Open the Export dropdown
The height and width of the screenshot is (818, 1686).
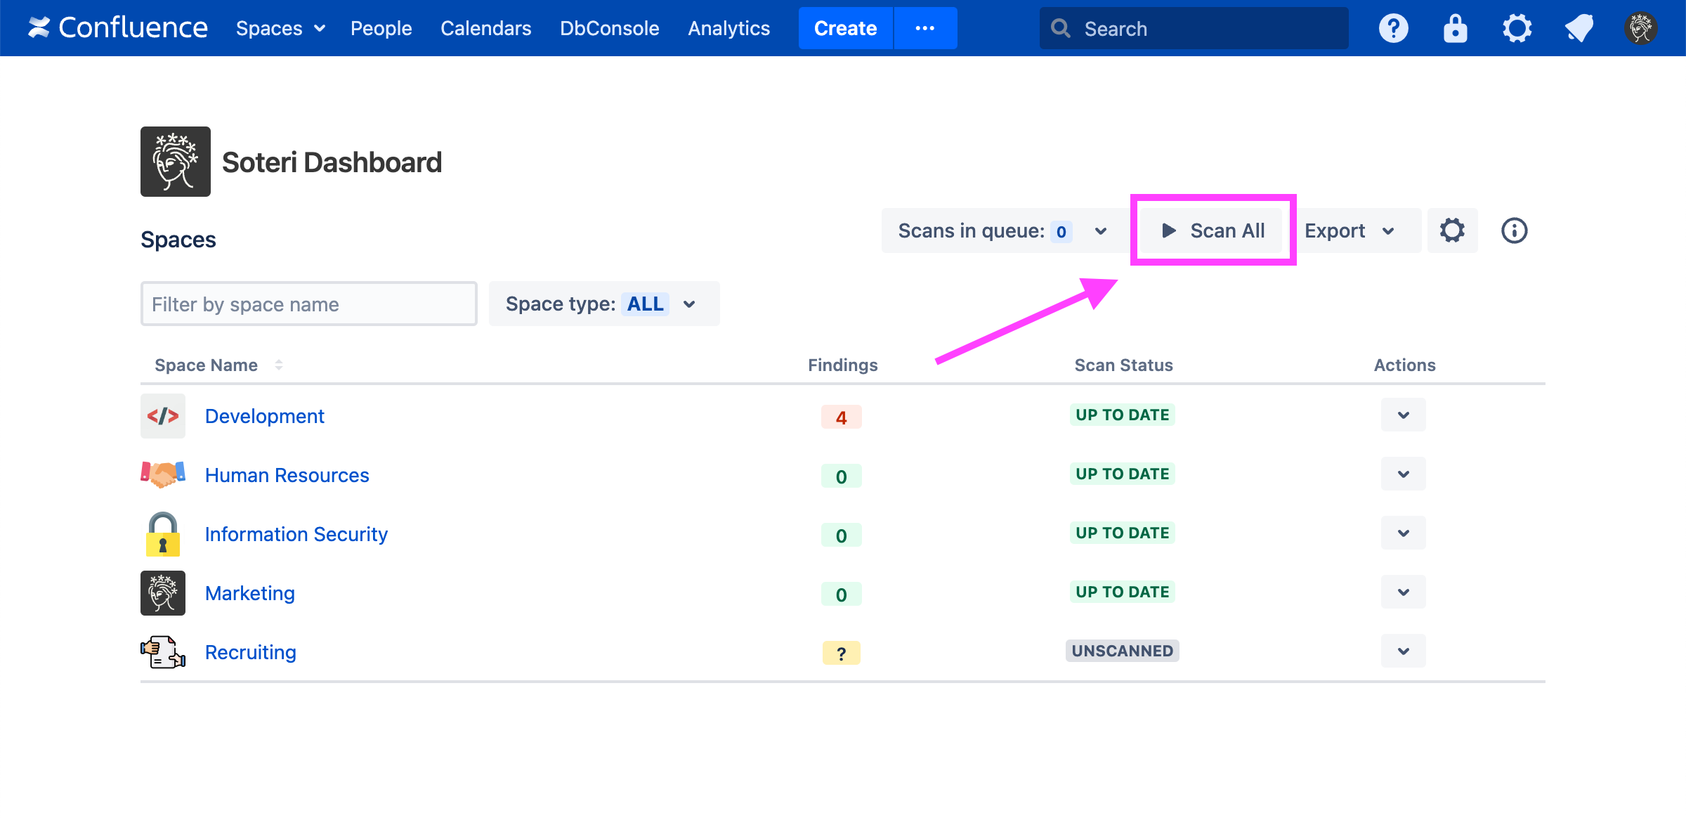(1349, 231)
